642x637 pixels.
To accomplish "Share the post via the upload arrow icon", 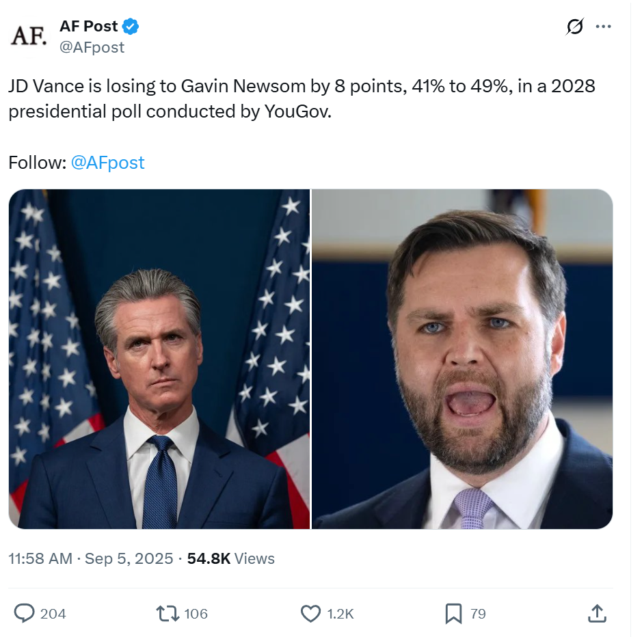I will [596, 613].
